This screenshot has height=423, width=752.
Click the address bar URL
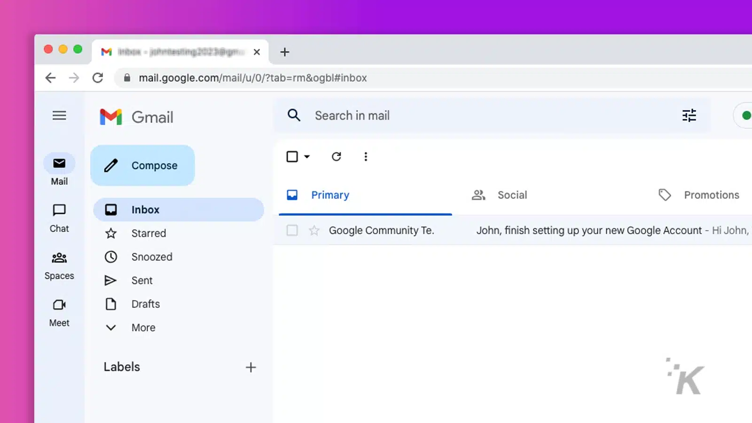pos(253,78)
